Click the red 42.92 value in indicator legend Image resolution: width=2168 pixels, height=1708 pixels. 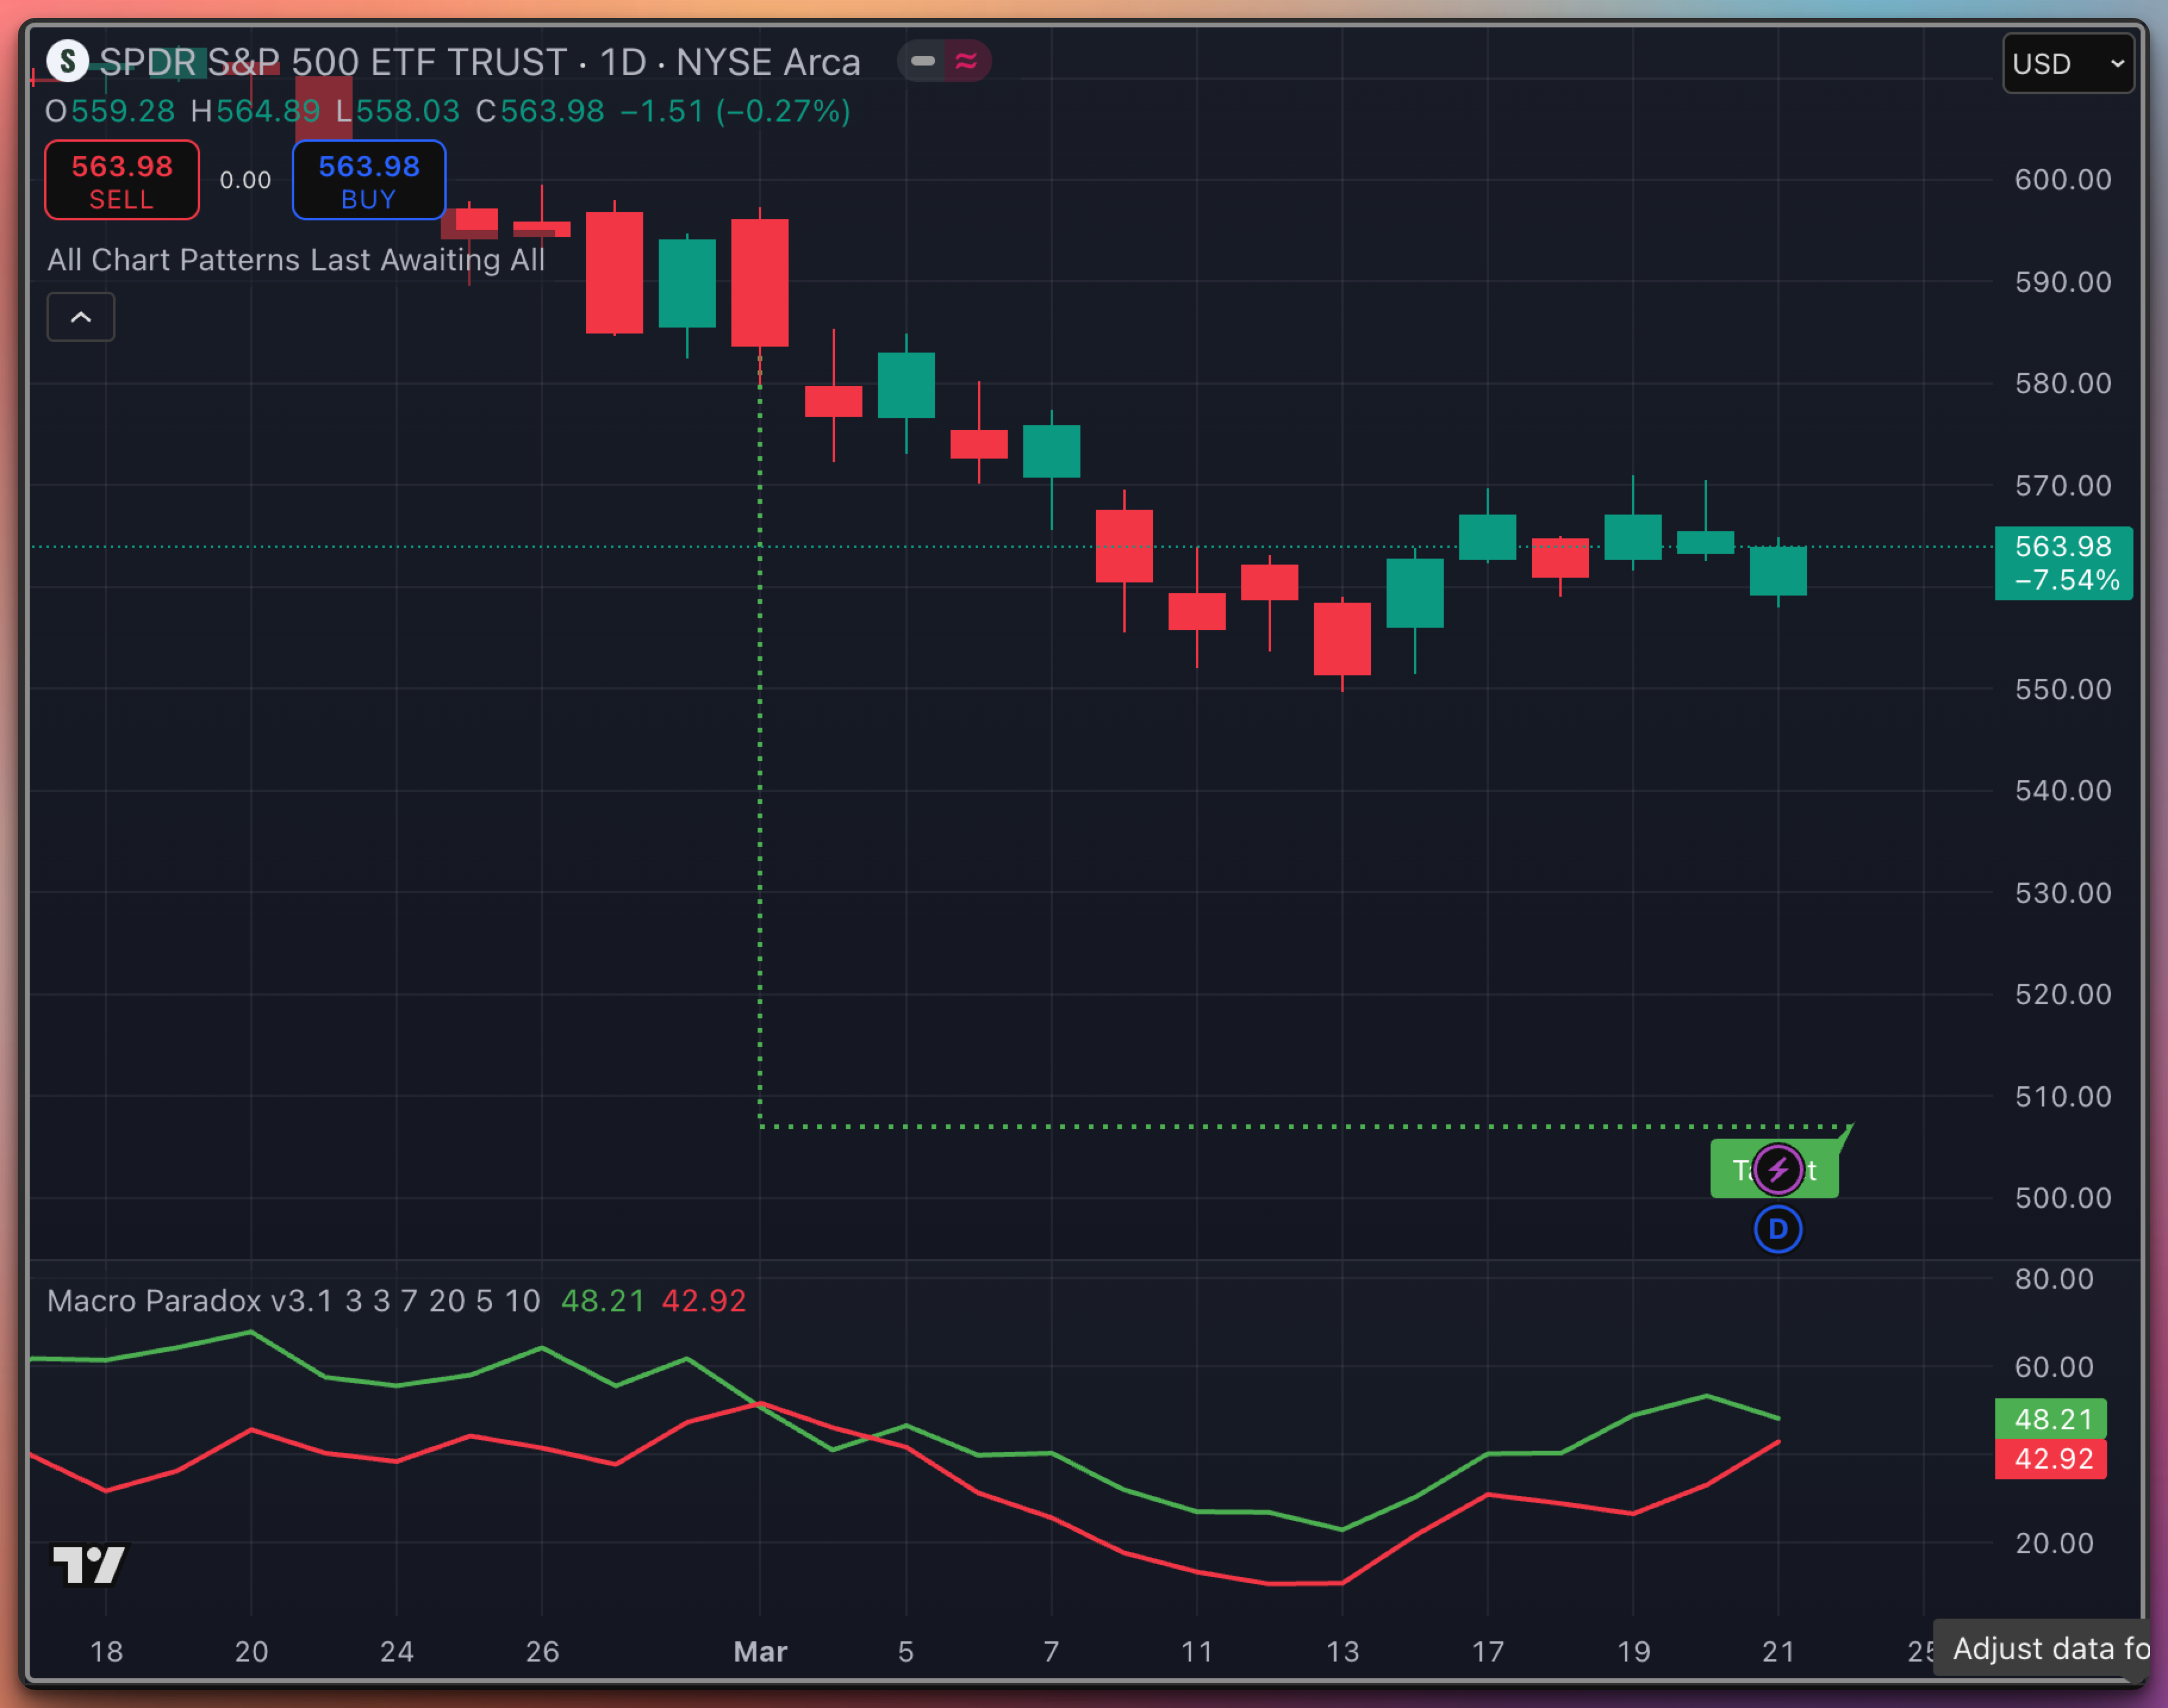[x=704, y=1301]
